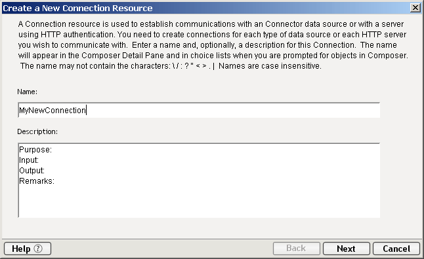The image size is (424, 259).
Task: Place cursor on the Remarks: line
Action: coord(37,181)
